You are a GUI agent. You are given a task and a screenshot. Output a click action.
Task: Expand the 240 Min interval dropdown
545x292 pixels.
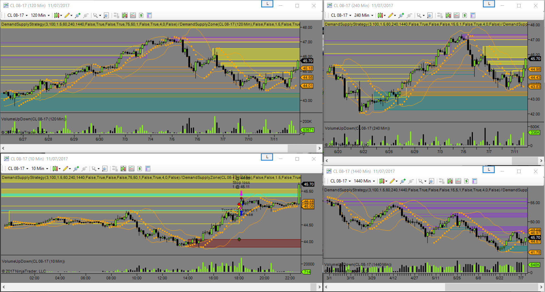(x=364, y=15)
